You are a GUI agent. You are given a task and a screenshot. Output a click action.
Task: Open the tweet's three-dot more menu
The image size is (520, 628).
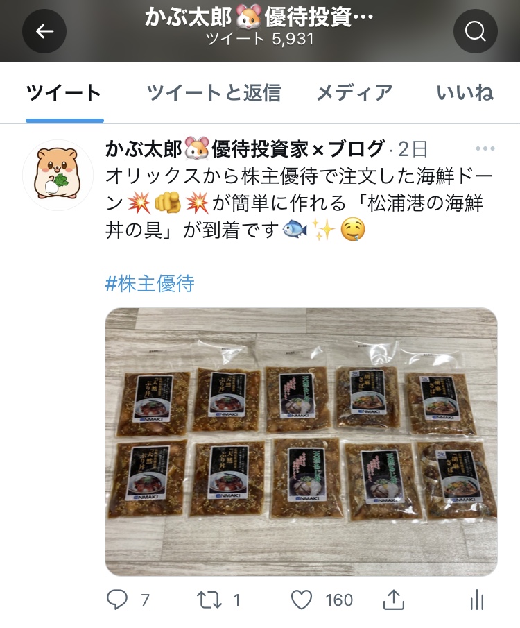[x=485, y=148]
